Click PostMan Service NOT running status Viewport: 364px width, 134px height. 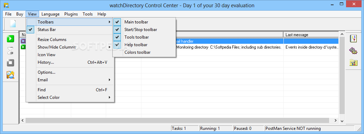coord(309,128)
